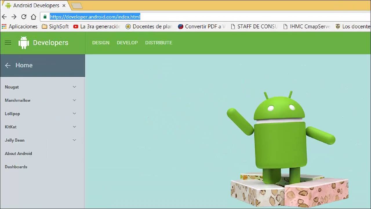Open the SighSoft bookmark folder
This screenshot has width=371, height=209.
(x=55, y=26)
